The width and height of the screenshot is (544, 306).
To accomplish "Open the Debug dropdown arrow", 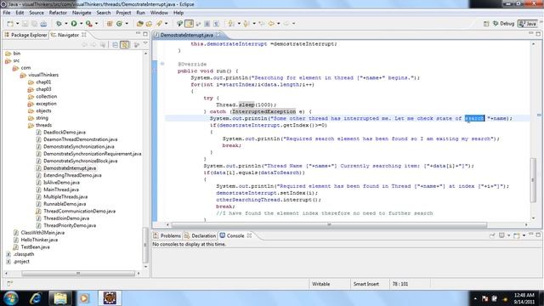I will (66, 24).
